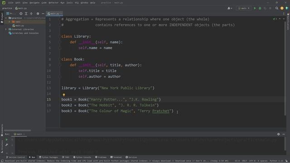Hide the Run panel with minus icon
The width and height of the screenshot is (290, 163).
(x=284, y=134)
